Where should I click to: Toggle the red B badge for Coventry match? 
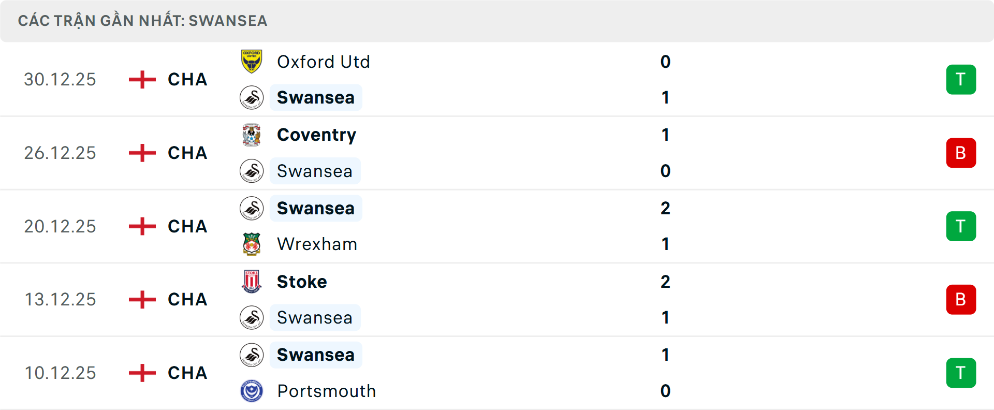point(961,153)
